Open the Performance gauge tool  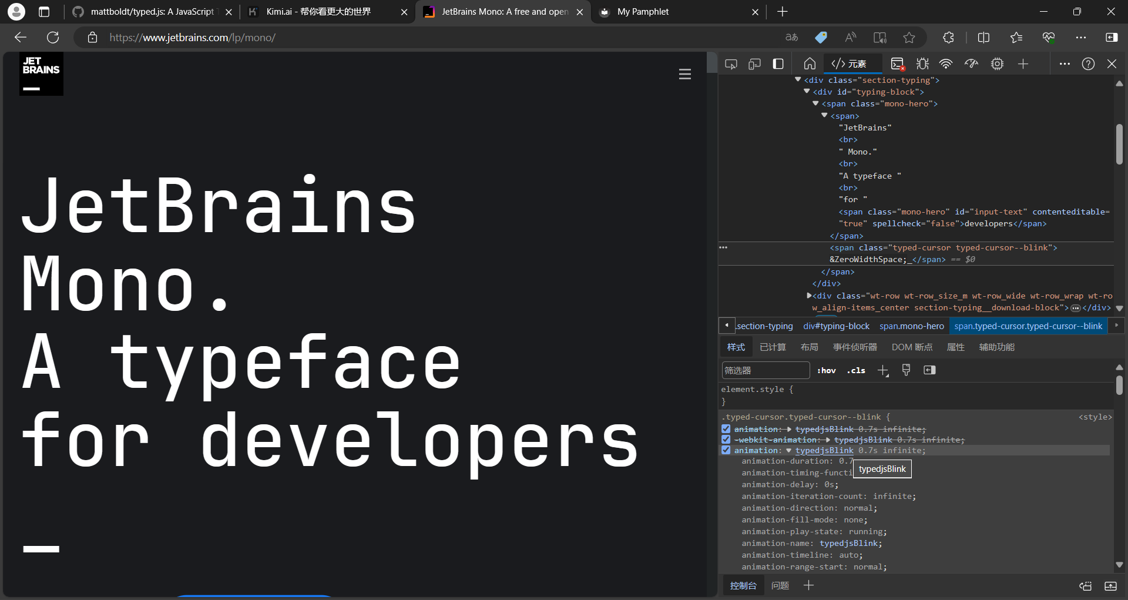[971, 64]
